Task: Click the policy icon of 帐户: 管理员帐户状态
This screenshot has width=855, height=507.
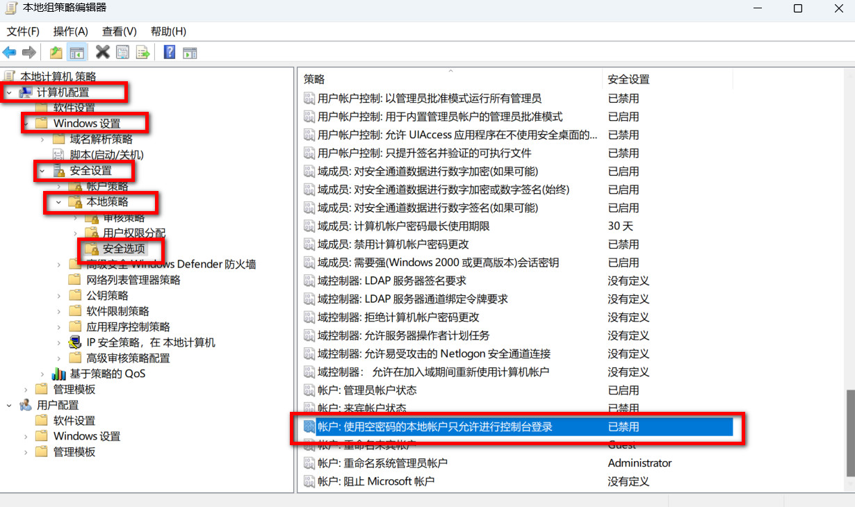Action: click(309, 390)
